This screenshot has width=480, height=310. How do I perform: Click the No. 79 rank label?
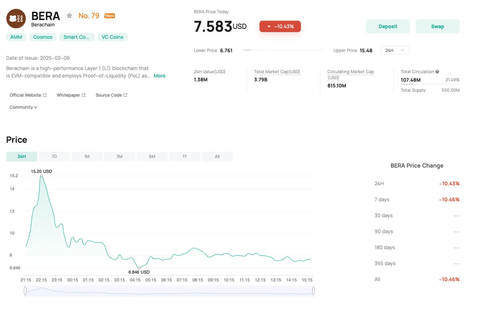coord(89,16)
